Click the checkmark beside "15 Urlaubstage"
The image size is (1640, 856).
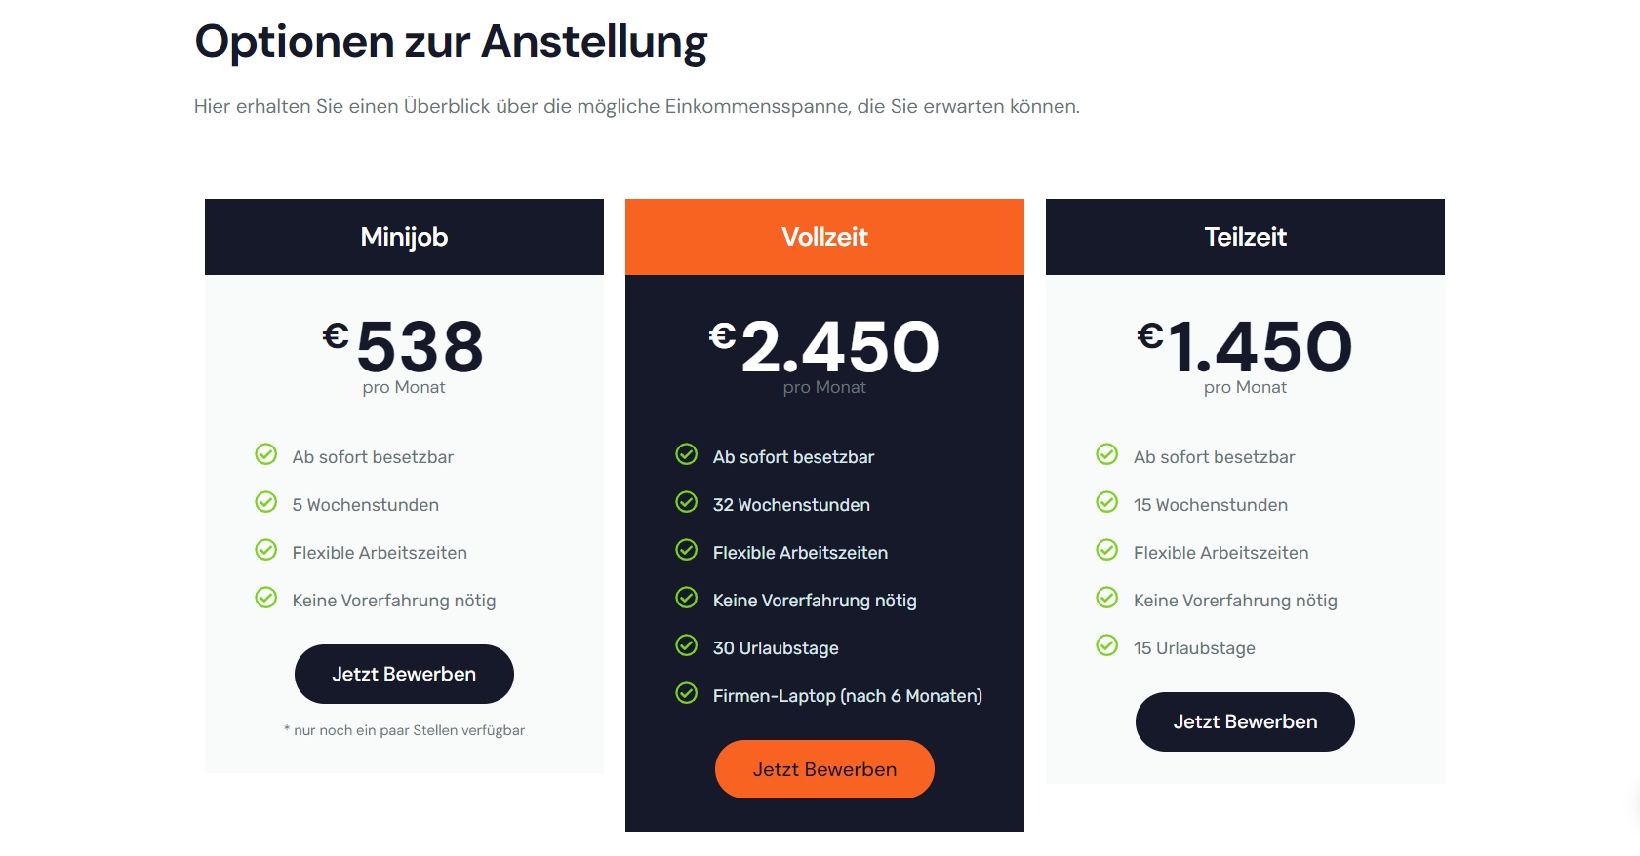1107,645
